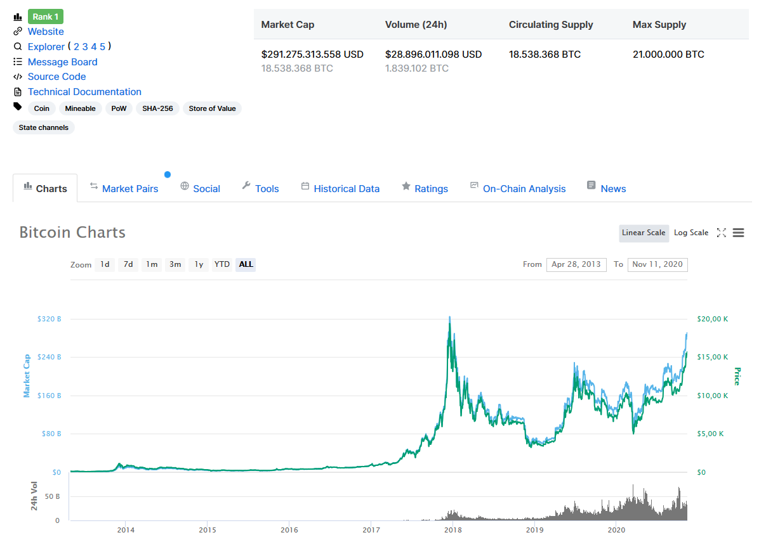773x542 pixels.
Task: Click the 2014 label on the time axis
Action: pyautogui.click(x=126, y=529)
